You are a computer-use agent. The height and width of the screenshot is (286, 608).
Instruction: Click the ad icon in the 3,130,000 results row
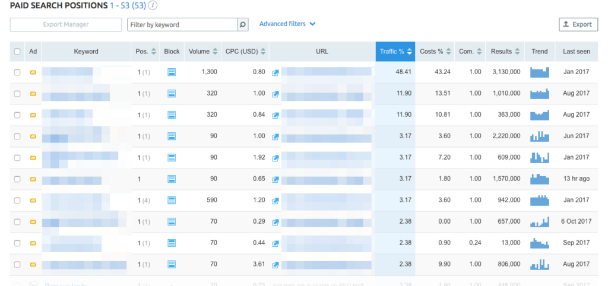[x=33, y=72]
